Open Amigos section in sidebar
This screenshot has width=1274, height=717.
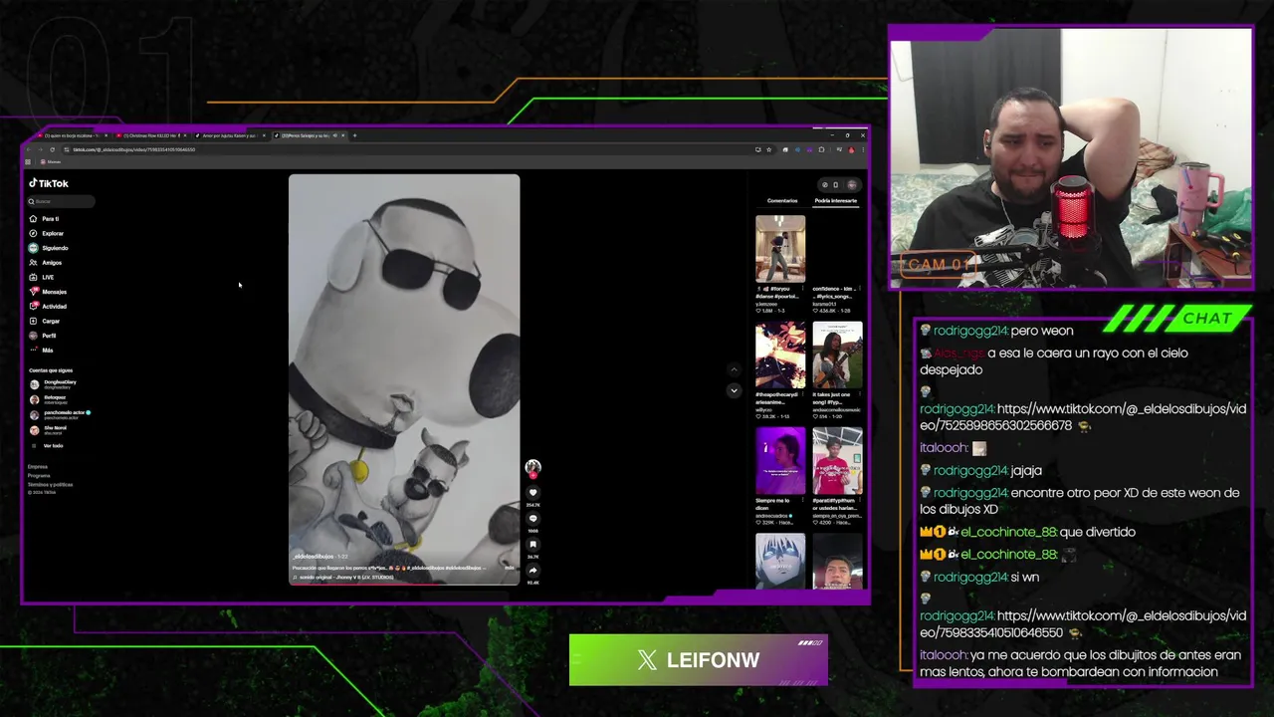46,262
